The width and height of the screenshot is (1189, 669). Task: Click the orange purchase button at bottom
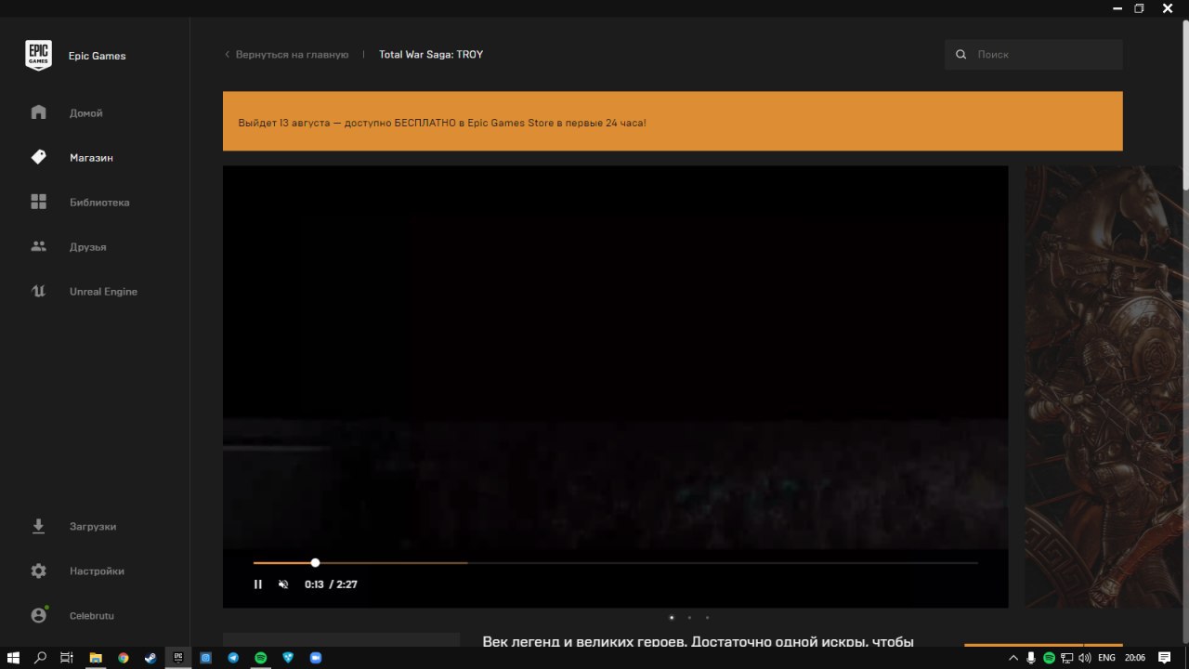point(1024,644)
